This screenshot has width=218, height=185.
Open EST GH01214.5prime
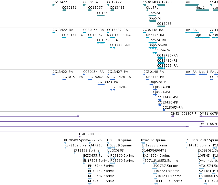(156, 179)
